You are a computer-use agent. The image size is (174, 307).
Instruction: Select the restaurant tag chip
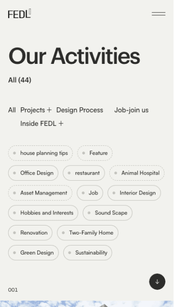(x=84, y=173)
